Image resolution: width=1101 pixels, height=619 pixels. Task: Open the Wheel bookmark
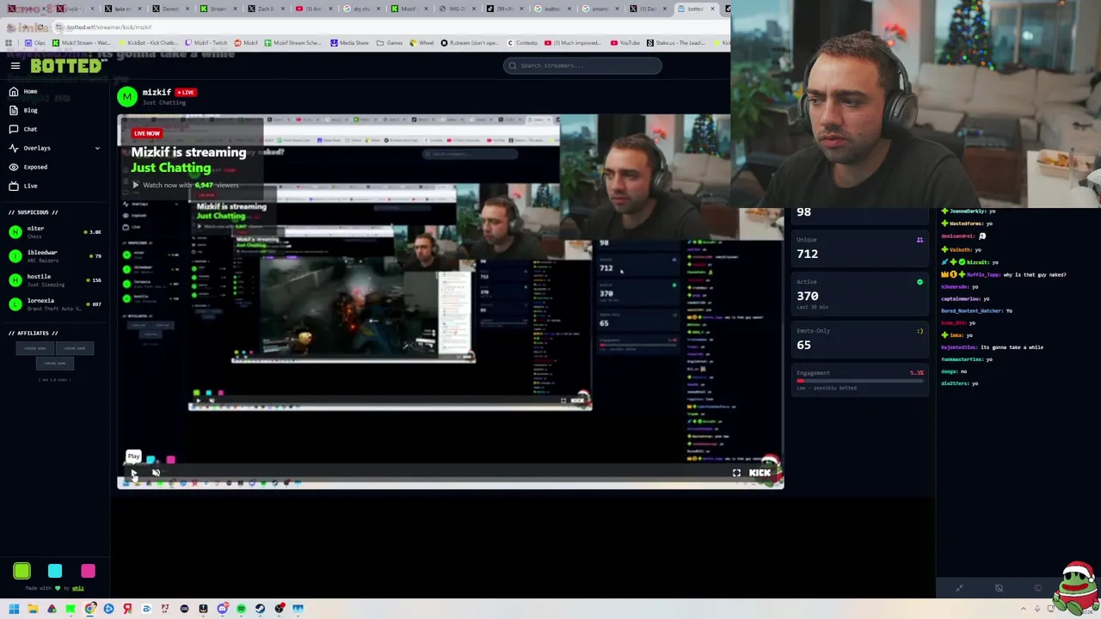[x=421, y=43]
